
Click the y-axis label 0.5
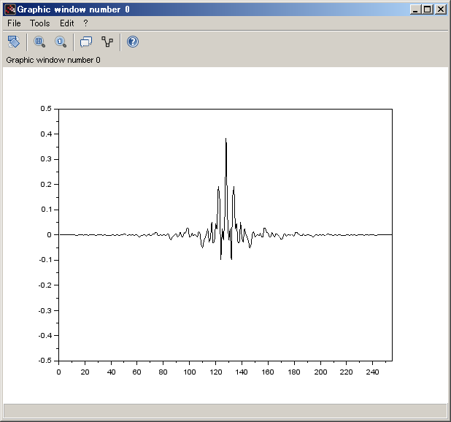point(46,109)
